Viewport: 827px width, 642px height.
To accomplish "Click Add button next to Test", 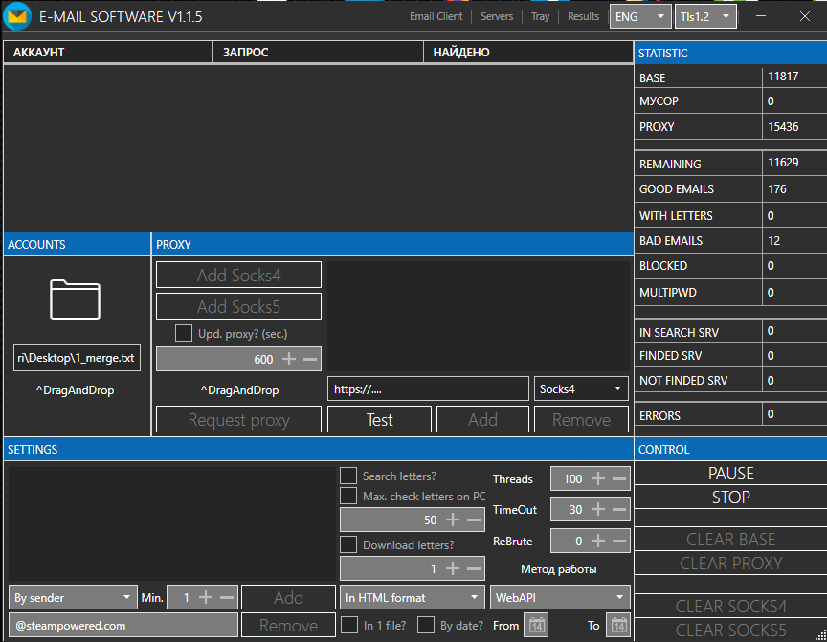I will [482, 420].
